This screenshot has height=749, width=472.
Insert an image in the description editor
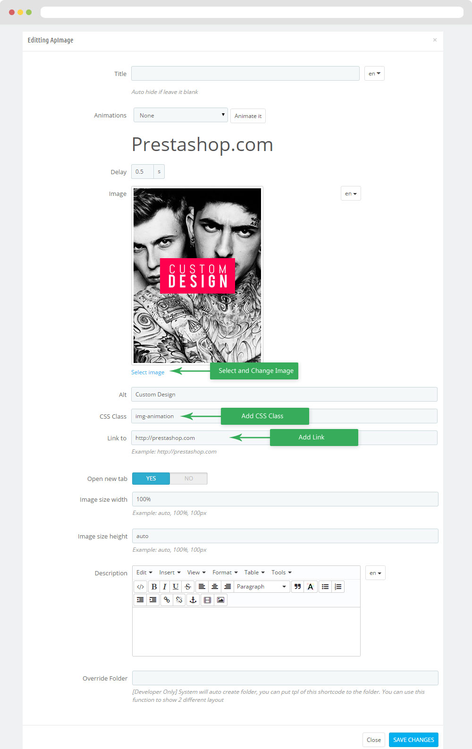click(x=220, y=600)
